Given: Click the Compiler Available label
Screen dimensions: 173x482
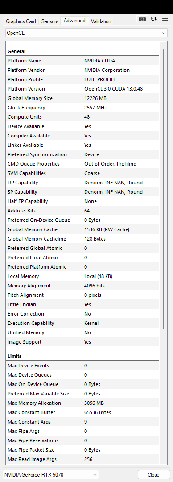Looking at the screenshot, I should tap(29, 136).
